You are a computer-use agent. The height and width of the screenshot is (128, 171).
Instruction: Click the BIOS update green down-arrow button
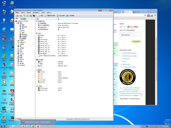pyautogui.click(x=61, y=16)
